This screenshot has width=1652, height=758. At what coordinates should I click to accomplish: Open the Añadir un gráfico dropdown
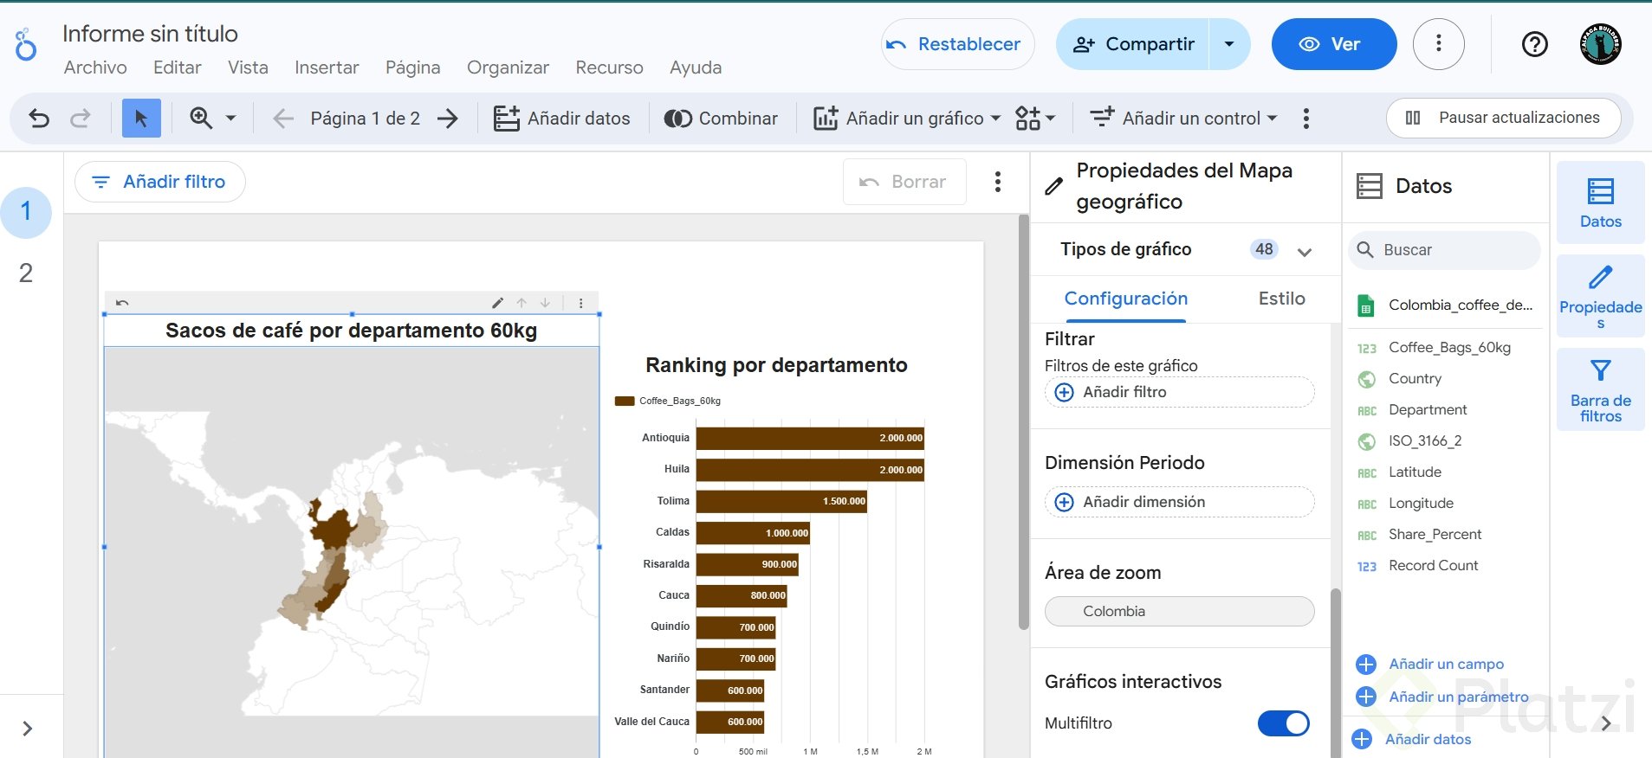(x=906, y=119)
